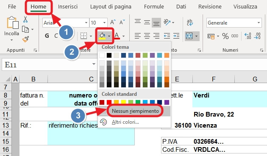Click the text orientation icon
The width and height of the screenshot is (267, 156).
pyautogui.click(x=167, y=22)
